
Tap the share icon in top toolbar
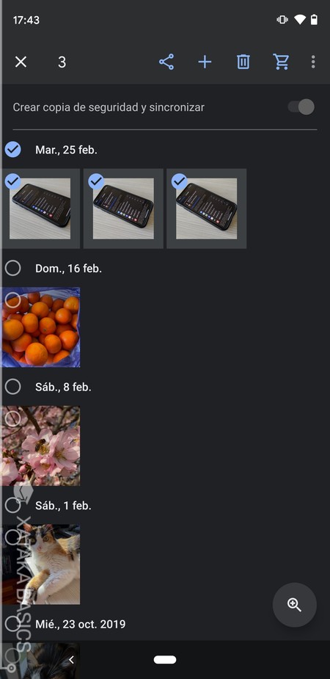click(166, 62)
